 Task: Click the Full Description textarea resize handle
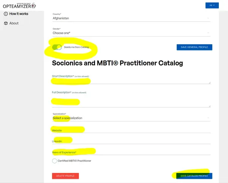click(209, 106)
